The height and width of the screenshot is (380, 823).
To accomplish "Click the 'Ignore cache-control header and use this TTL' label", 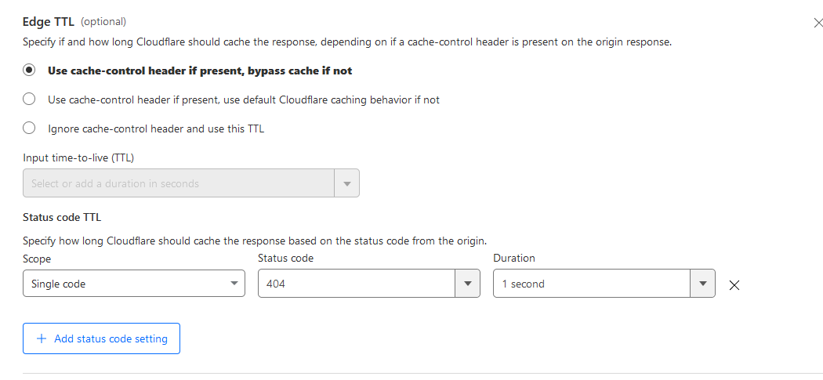I will tap(156, 128).
